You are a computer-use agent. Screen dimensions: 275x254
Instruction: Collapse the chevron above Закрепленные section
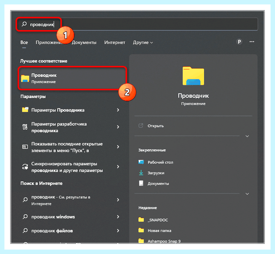click(247, 136)
